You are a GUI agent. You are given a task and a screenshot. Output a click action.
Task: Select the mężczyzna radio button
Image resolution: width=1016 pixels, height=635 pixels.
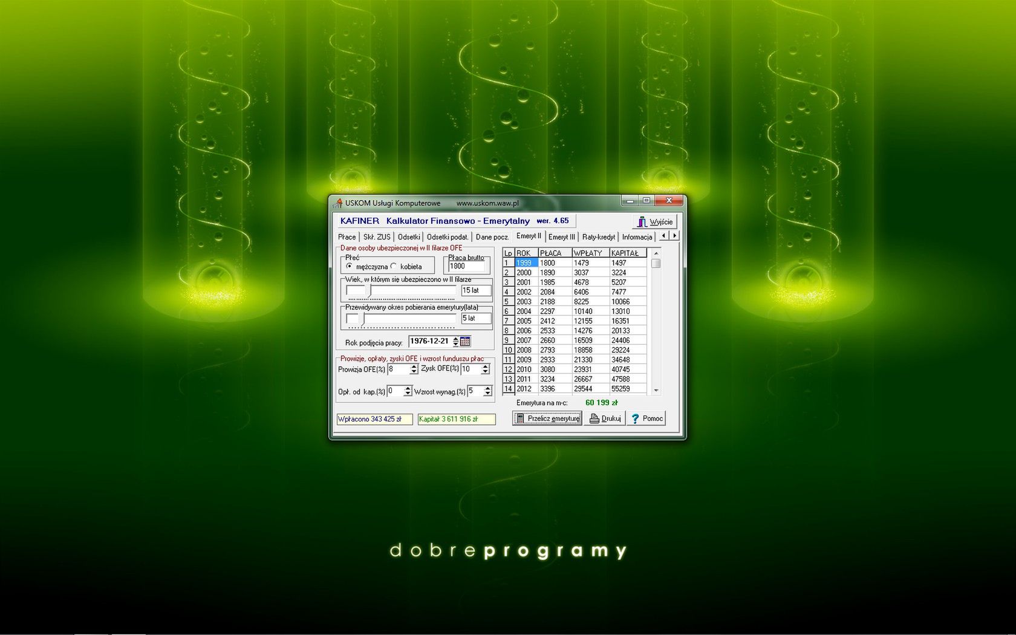[350, 266]
